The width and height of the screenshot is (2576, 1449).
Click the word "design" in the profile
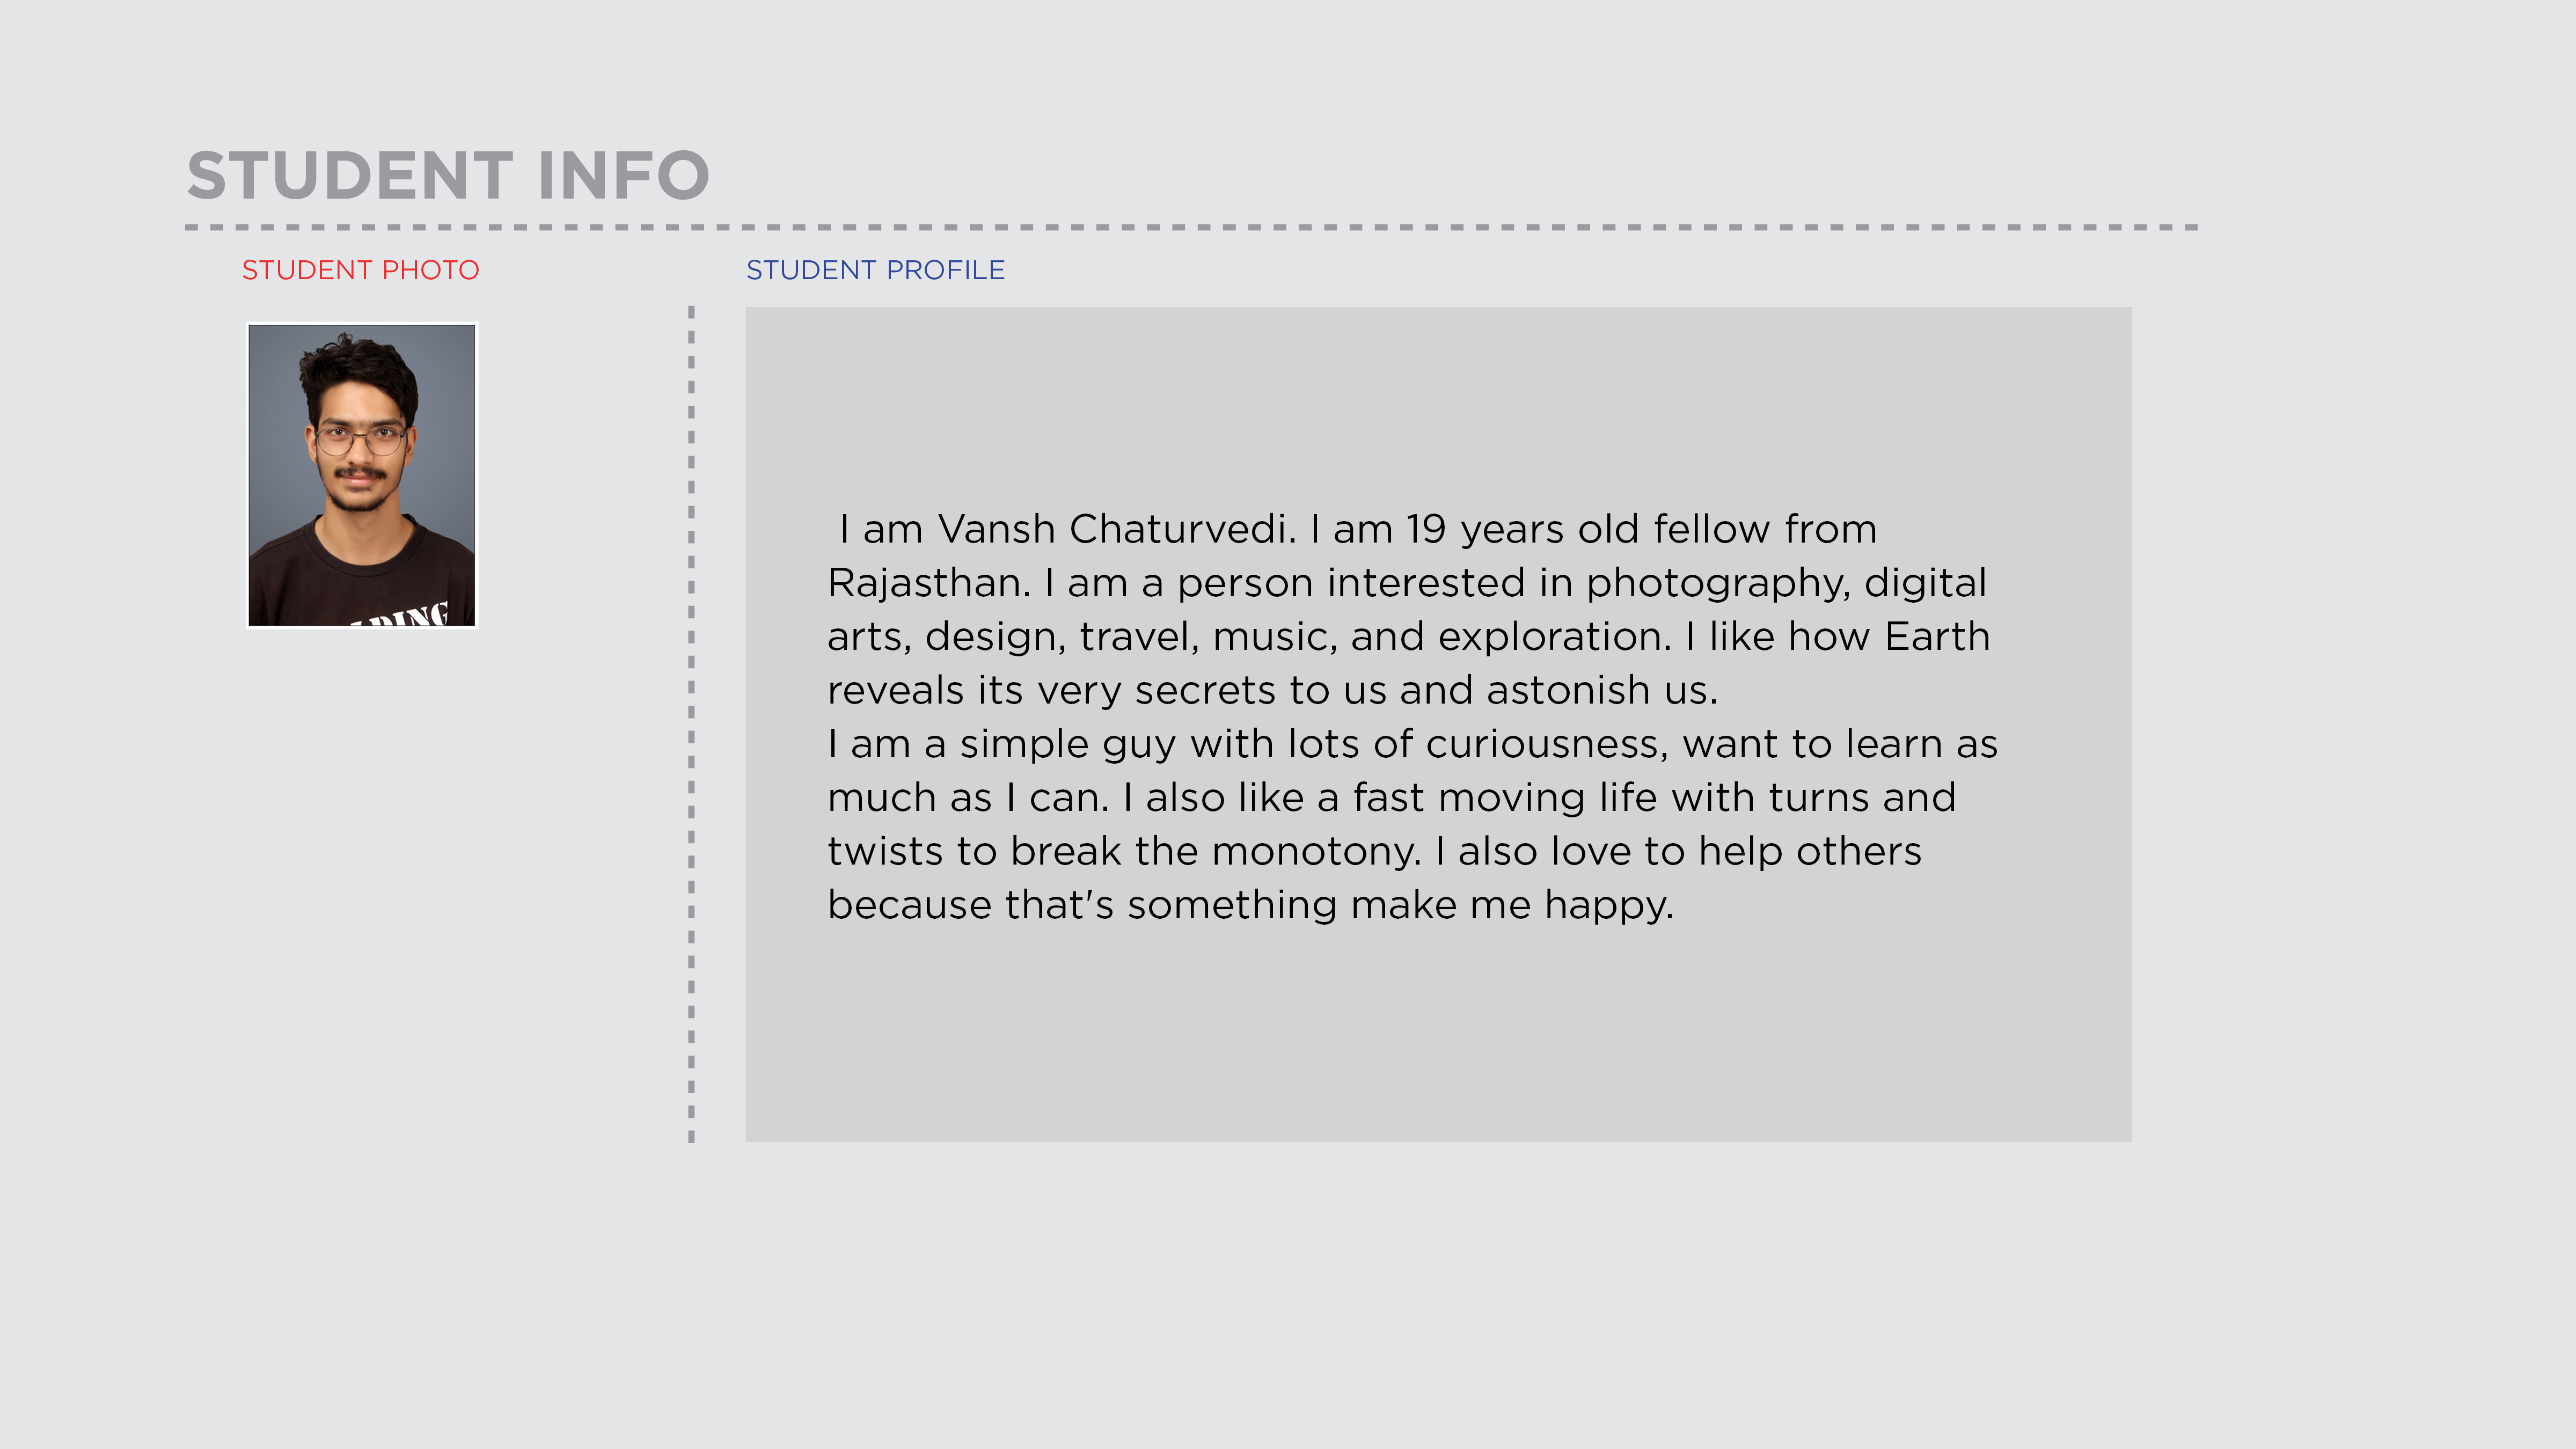[994, 637]
